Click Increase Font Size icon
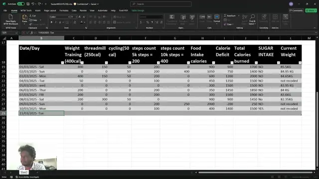319x179 pixels. point(80,17)
